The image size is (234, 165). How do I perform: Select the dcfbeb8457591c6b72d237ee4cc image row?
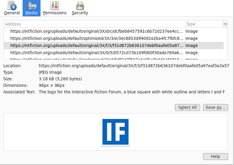pyautogui.click(x=114, y=31)
